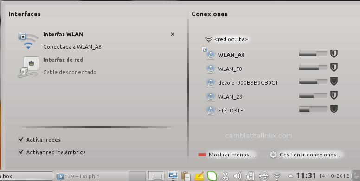Screen dimensions: 360x181
Task: Open the Klipper clipboard tray icon
Action: 186,176
